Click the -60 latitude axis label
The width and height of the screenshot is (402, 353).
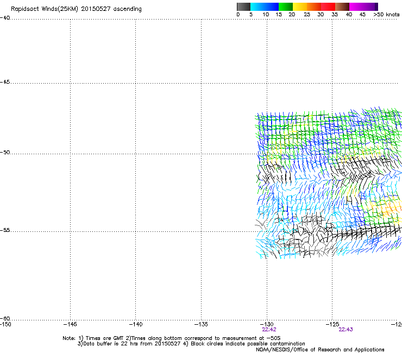coord(5,318)
